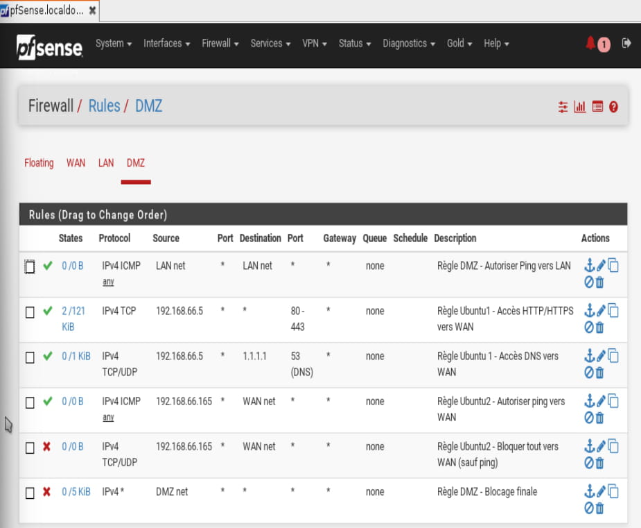The width and height of the screenshot is (641, 528).
Task: Copy the Ubuntu 1 DNS rule
Action: point(613,356)
